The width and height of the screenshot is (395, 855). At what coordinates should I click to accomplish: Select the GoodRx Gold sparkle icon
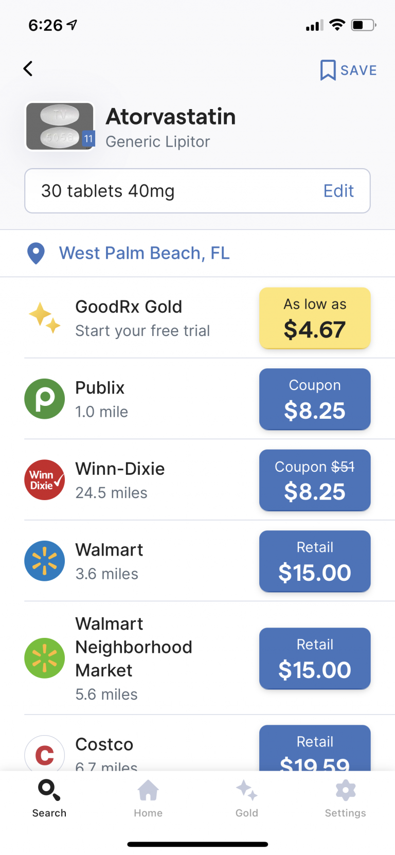pos(45,318)
